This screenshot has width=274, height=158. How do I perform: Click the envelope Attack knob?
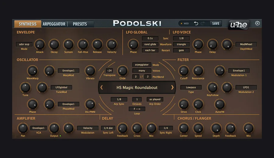coord(40,44)
